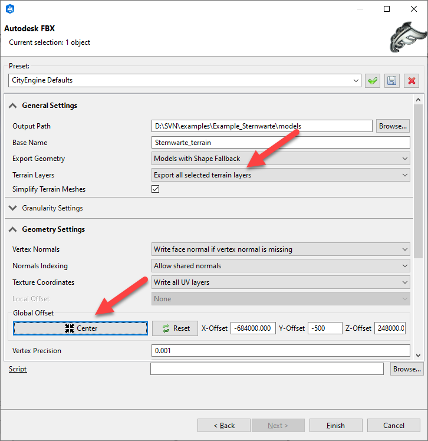
Task: Click in Output Path field
Action: pyautogui.click(x=262, y=126)
